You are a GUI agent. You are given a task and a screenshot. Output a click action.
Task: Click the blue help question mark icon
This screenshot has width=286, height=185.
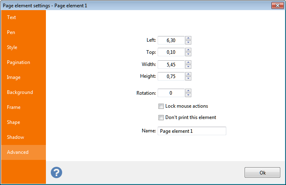pyautogui.click(x=56, y=172)
